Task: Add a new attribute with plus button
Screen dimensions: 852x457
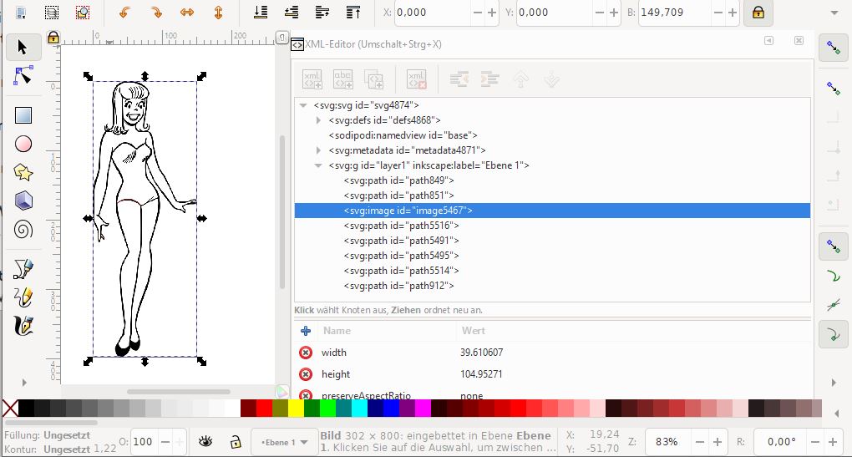Action: pyautogui.click(x=306, y=331)
